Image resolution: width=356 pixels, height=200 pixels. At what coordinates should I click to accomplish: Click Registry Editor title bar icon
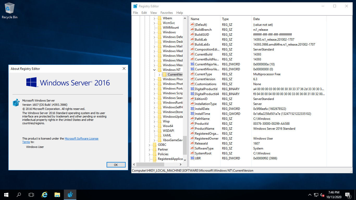tap(135, 6)
